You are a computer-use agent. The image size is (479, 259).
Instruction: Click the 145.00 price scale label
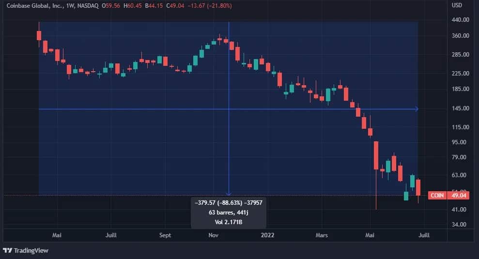pyautogui.click(x=461, y=108)
